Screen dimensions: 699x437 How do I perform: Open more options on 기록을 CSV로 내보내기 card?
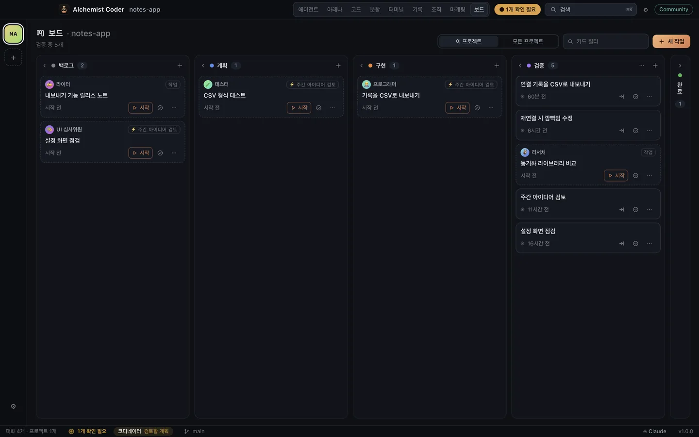491,108
